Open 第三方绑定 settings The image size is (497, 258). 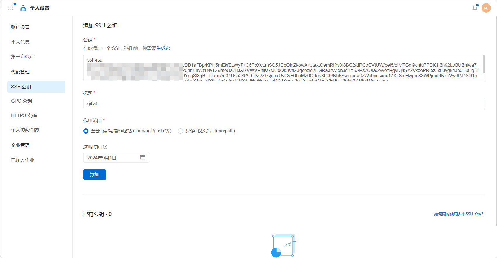(x=23, y=56)
